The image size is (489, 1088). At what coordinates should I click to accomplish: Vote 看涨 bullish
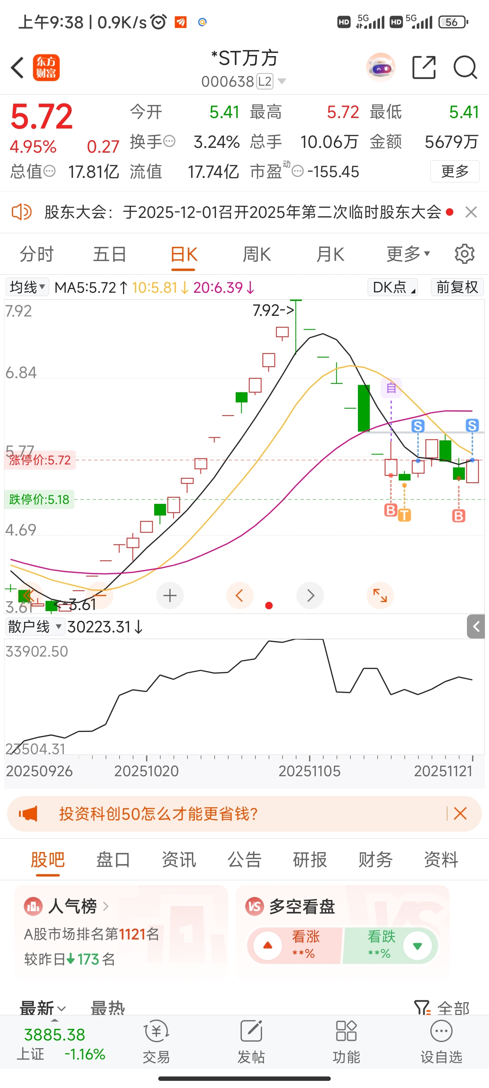(x=294, y=945)
